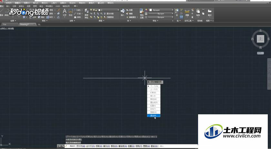The width and height of the screenshot is (271, 149).
Task: Click the 置为当前 layer button
Action: click(x=109, y=13)
